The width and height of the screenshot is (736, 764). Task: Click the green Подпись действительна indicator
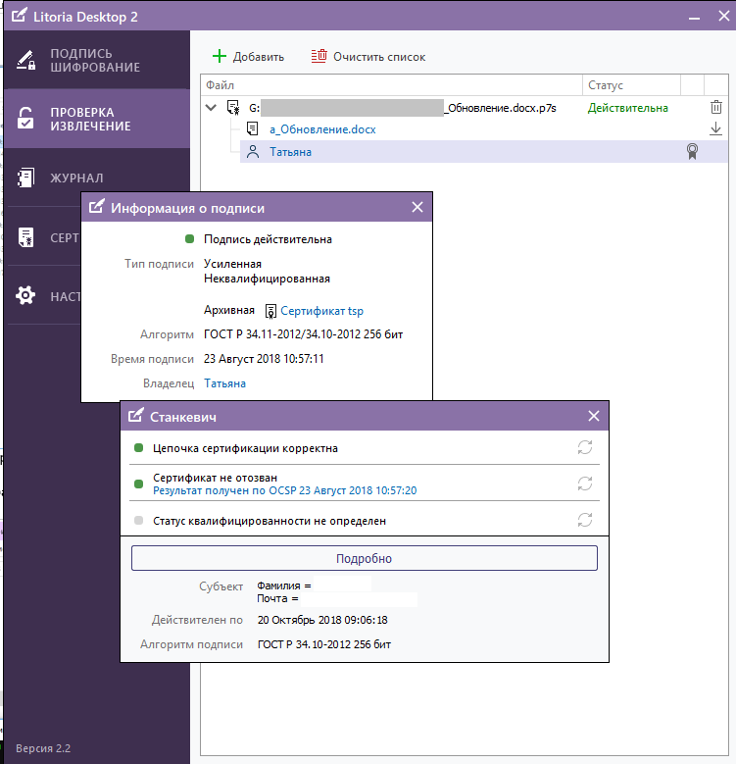(190, 238)
